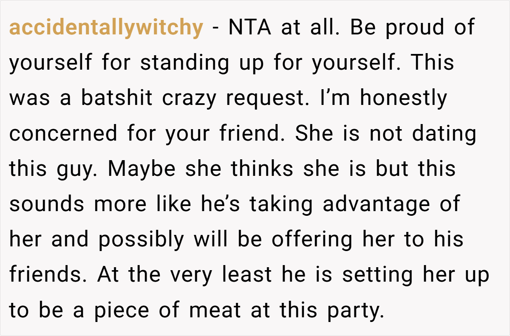
Task: Open the accidentallywitchy user profile link
Action: (x=106, y=28)
